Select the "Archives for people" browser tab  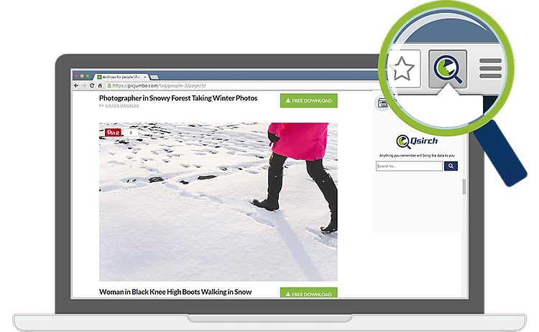pyautogui.click(x=121, y=77)
